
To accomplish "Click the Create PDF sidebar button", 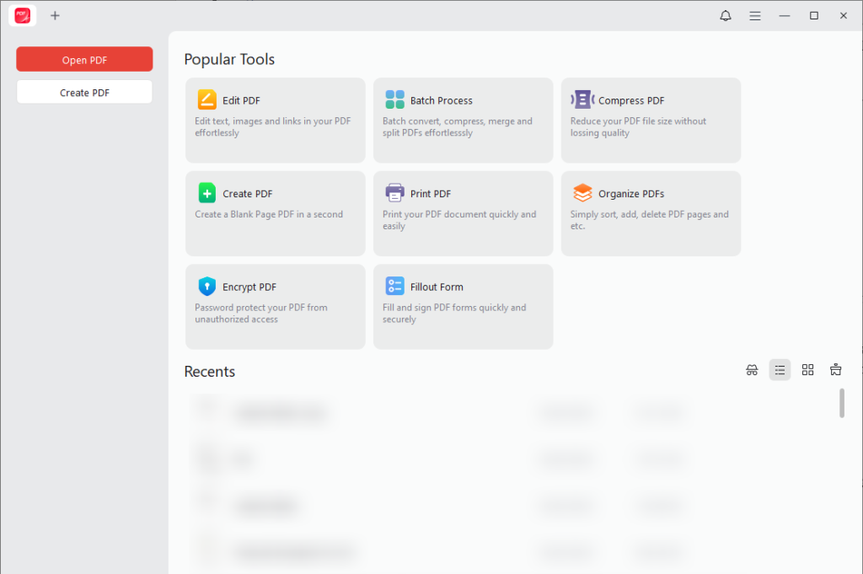I will (84, 92).
